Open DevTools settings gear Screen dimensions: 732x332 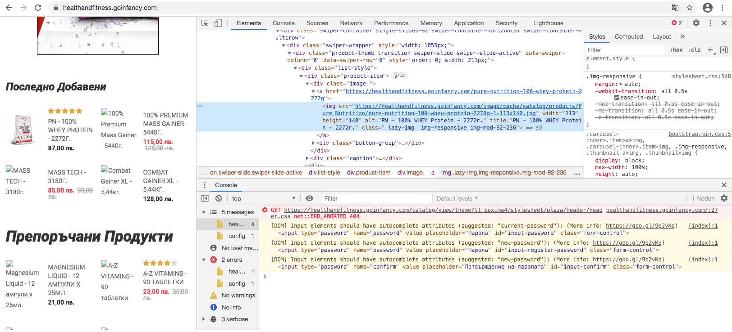pyautogui.click(x=696, y=23)
